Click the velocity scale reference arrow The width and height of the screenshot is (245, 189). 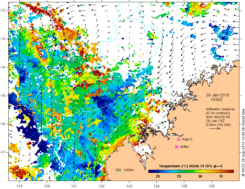click(x=215, y=128)
